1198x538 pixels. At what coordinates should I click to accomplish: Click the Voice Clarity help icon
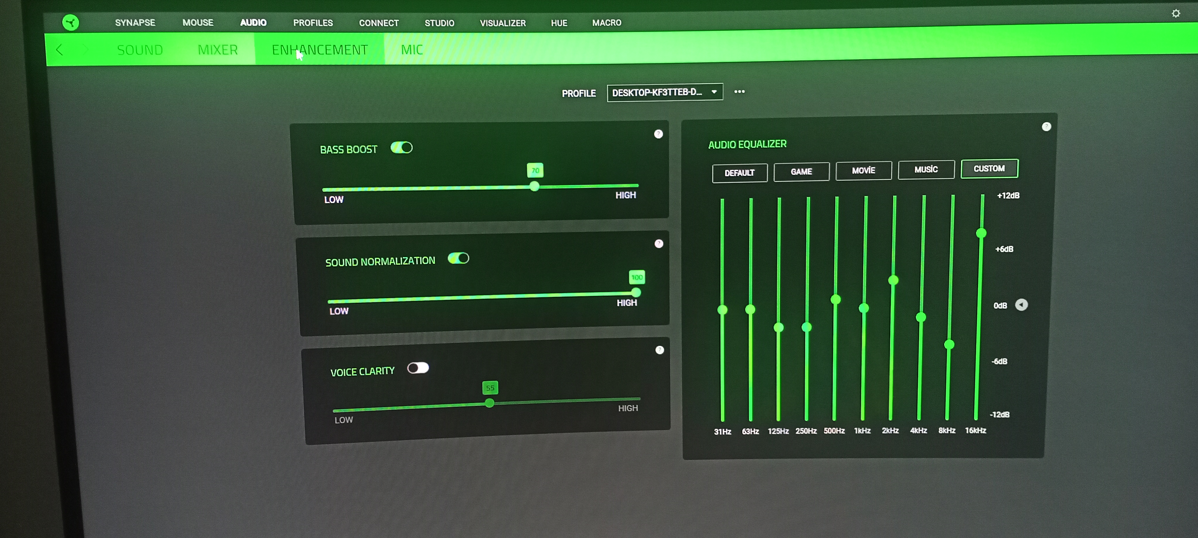coord(660,350)
